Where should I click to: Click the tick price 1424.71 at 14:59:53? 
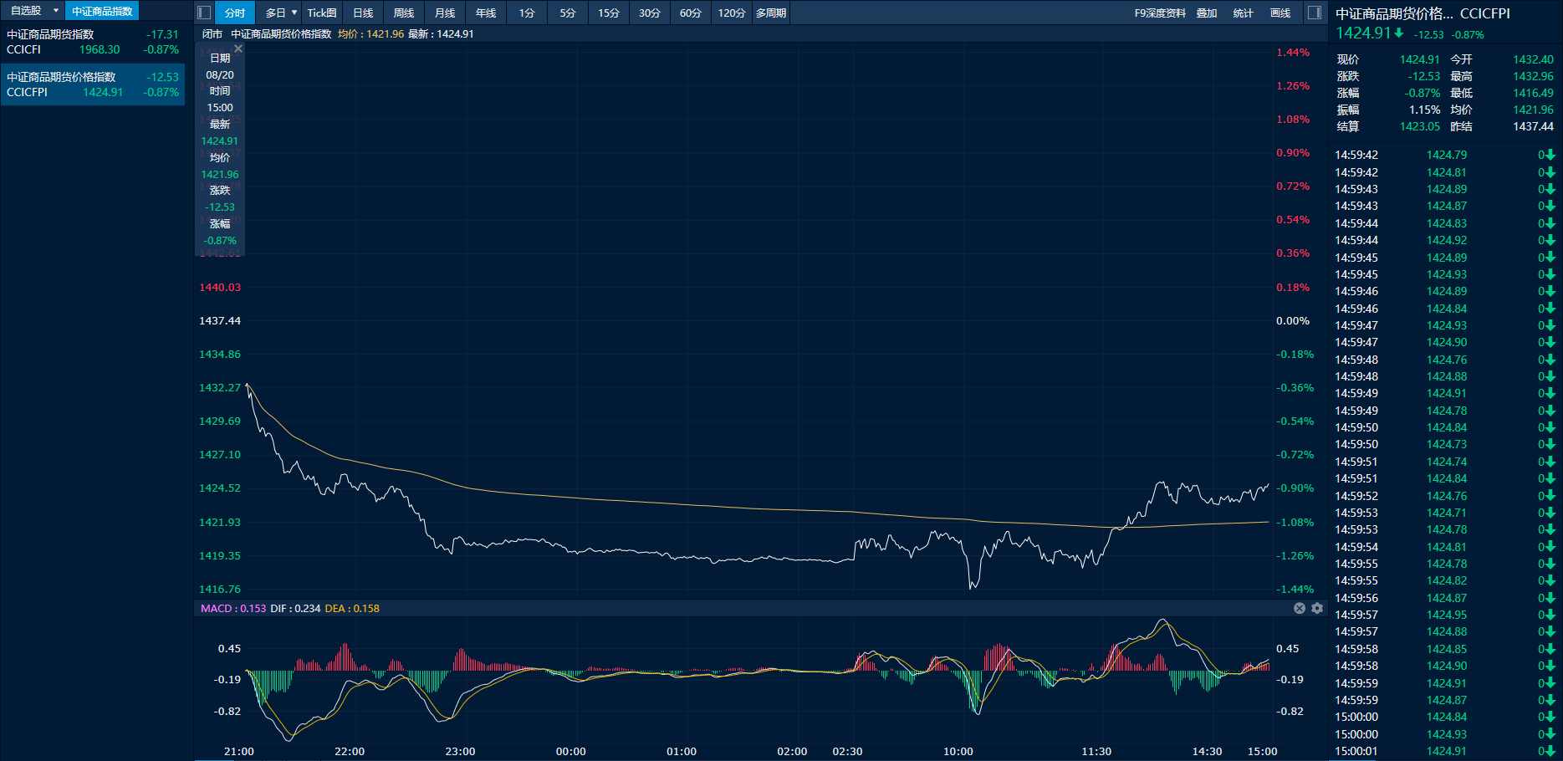(x=1447, y=513)
